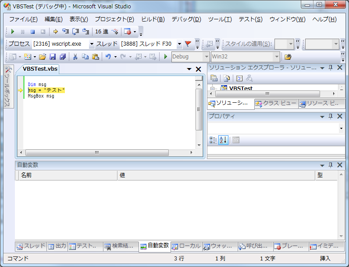Switch to the ウォッ... bottom tab
Viewport: 349px width, 267px height.
pyautogui.click(x=220, y=246)
